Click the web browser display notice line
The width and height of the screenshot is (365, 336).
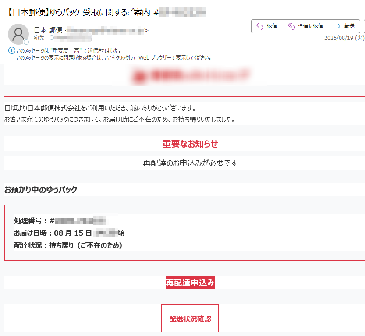[x=114, y=58]
